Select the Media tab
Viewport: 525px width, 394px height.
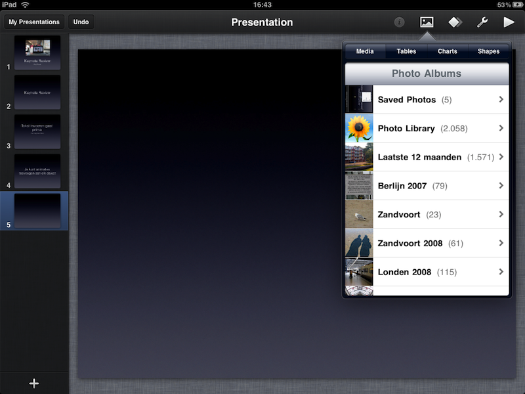point(365,51)
